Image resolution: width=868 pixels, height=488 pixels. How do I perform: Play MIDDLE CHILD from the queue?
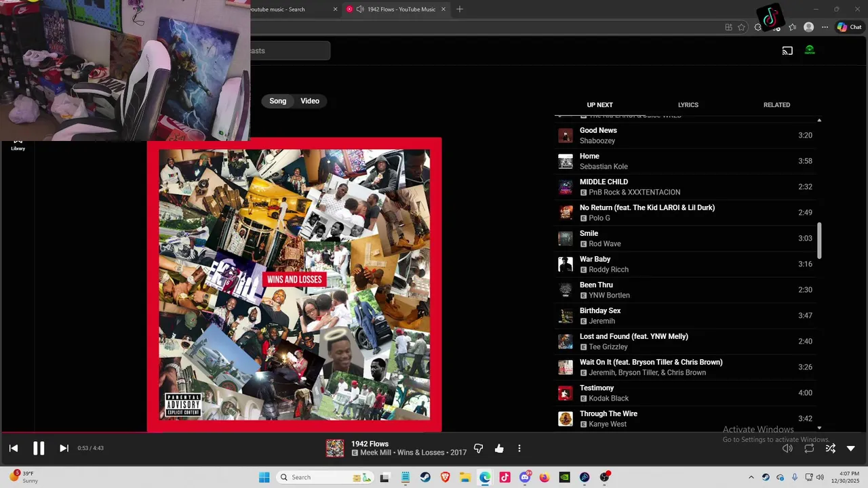(x=685, y=187)
